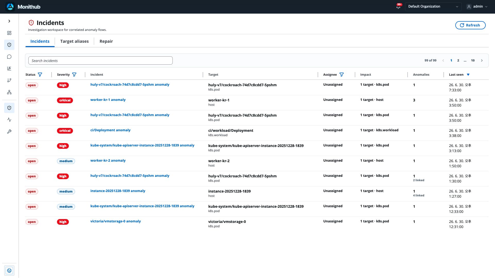
Task: Click Unassigned in the worker-kr-2 row
Action: pos(333,160)
